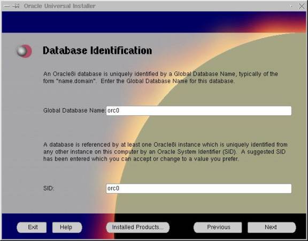Click the dark blue banner at the top
The width and height of the screenshot is (308, 241).
click(x=154, y=22)
